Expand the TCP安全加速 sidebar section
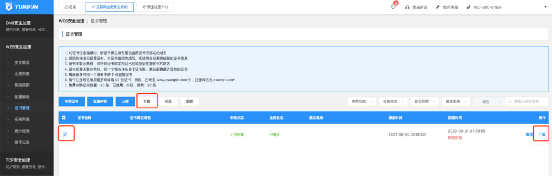Screen dimensions: 552x176 (27, 163)
